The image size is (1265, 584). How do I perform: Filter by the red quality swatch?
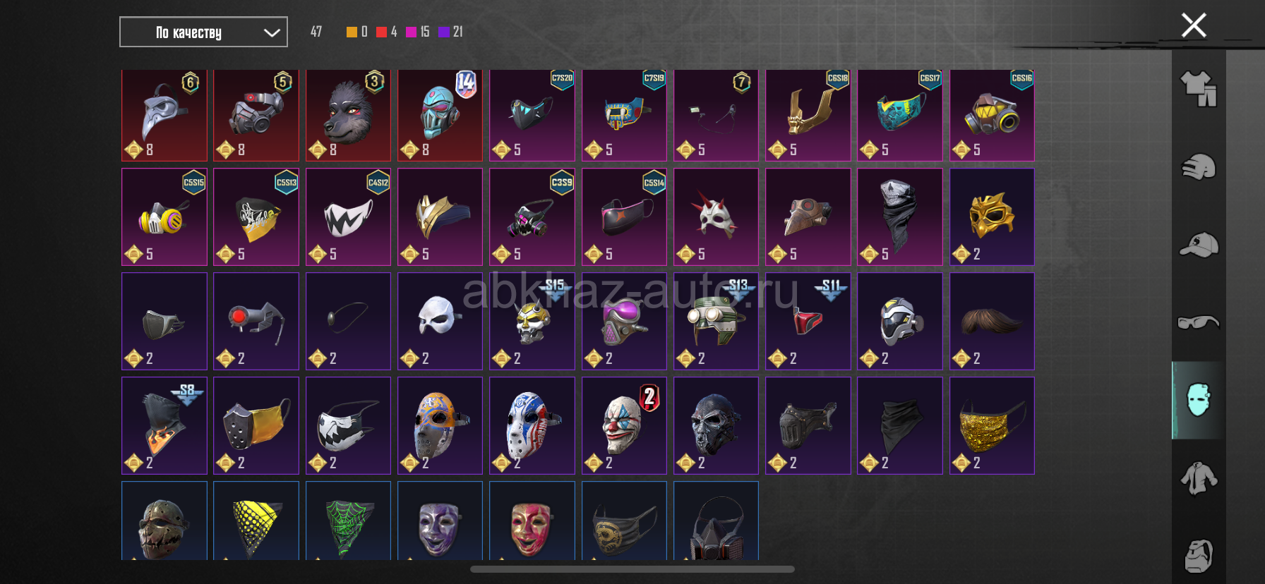381,32
